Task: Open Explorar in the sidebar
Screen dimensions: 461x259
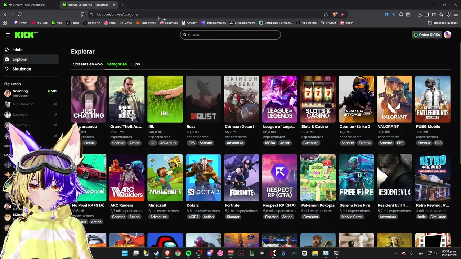Action: tap(31, 59)
